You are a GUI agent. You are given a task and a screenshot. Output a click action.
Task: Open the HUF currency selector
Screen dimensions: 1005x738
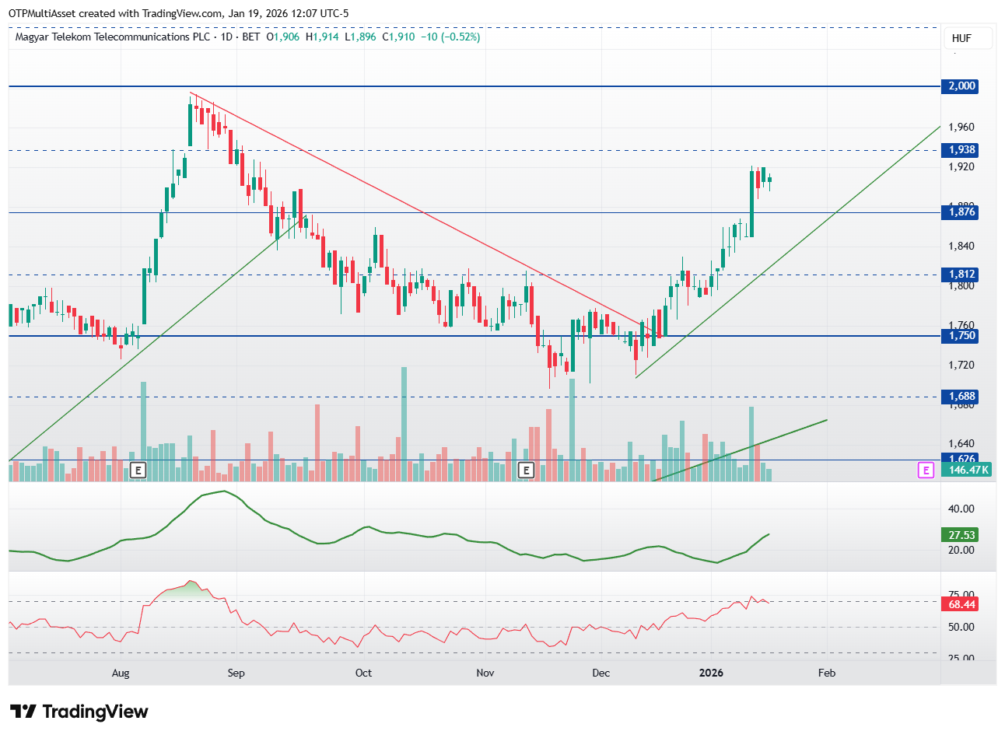pyautogui.click(x=961, y=38)
